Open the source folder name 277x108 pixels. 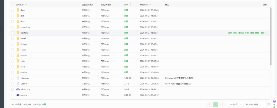tap(24, 55)
